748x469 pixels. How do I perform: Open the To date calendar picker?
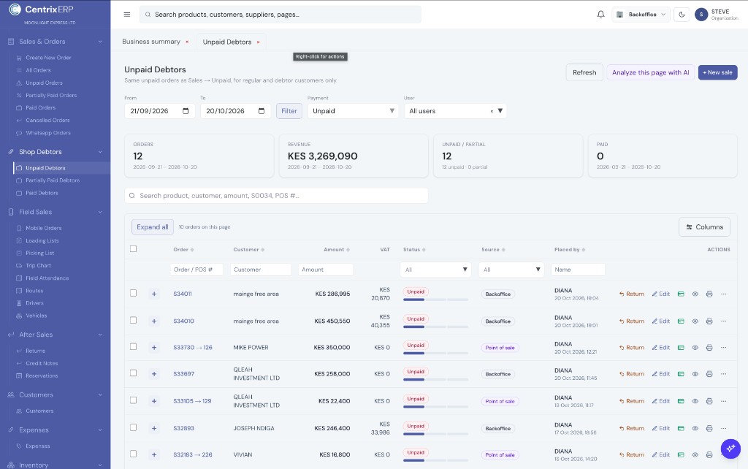pos(262,111)
